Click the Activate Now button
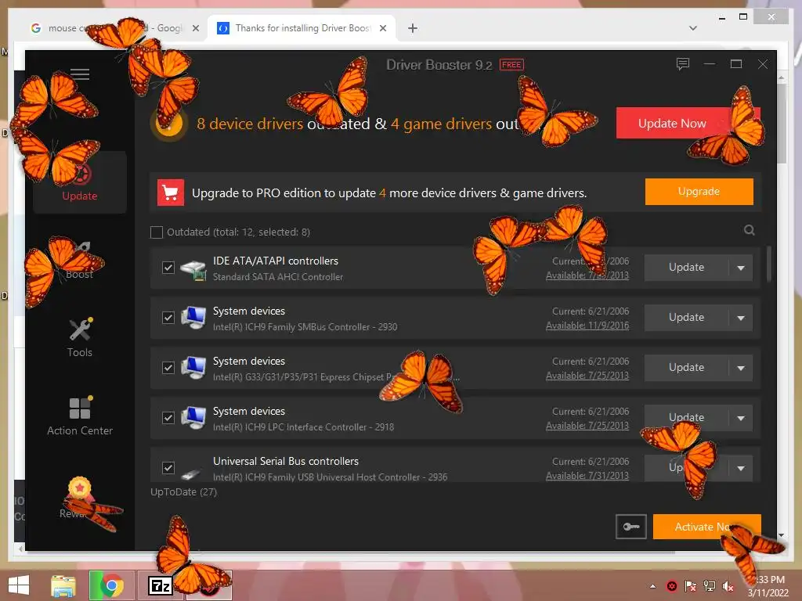Viewport: 802px width, 601px height. (x=707, y=527)
